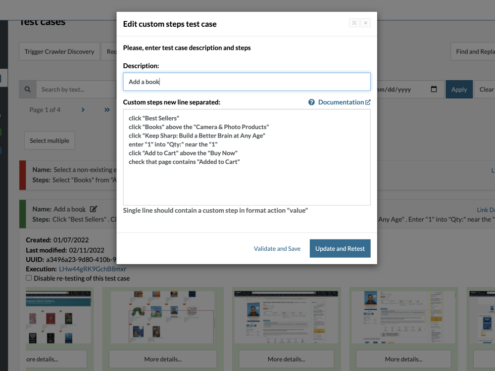The height and width of the screenshot is (371, 495).
Task: Click More details under fourth screenshot
Action: (x=403, y=359)
